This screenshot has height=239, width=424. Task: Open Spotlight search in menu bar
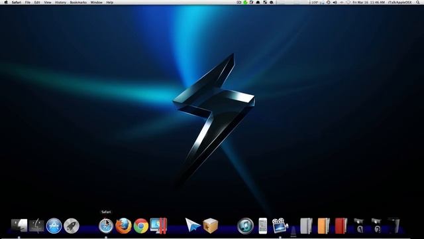point(418,3)
